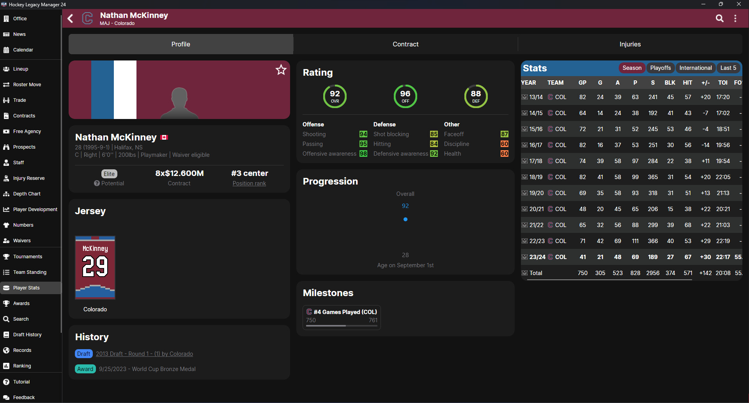
Task: Click the magnifying glass search icon in header
Action: tap(719, 18)
